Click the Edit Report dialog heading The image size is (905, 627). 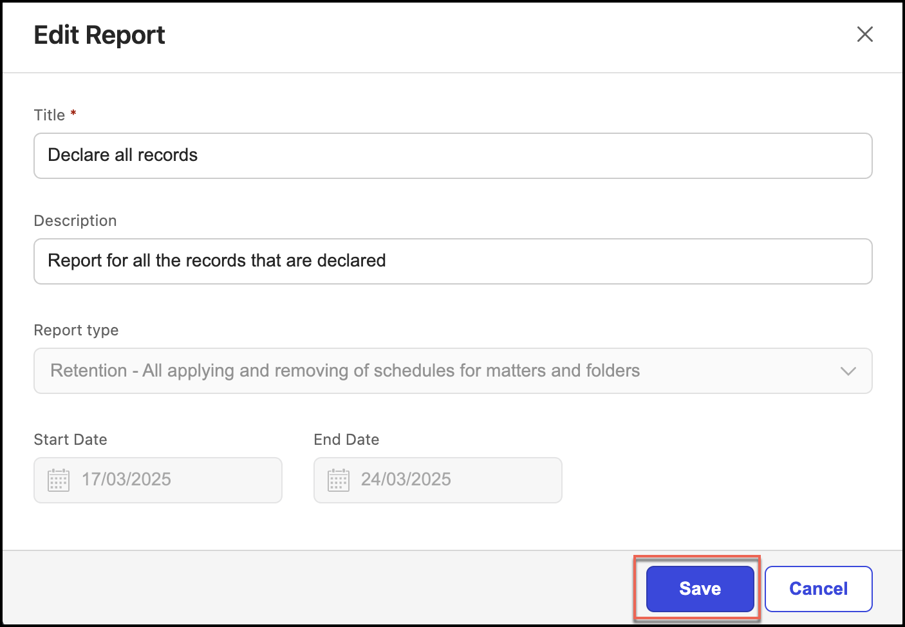tap(100, 35)
